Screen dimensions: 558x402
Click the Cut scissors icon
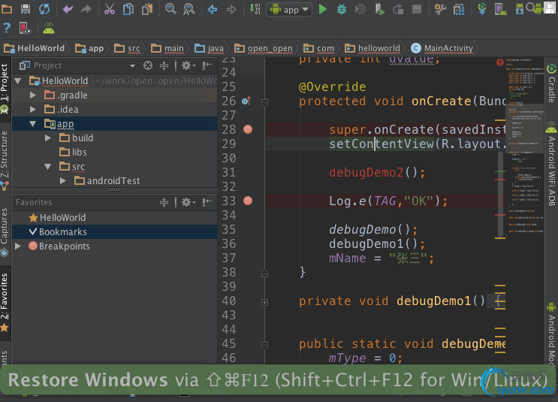point(109,9)
